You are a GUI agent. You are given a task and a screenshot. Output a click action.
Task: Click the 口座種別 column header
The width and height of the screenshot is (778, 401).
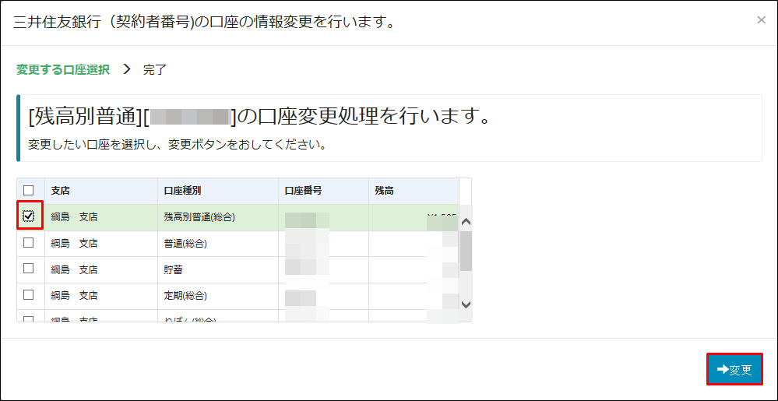[x=218, y=191]
